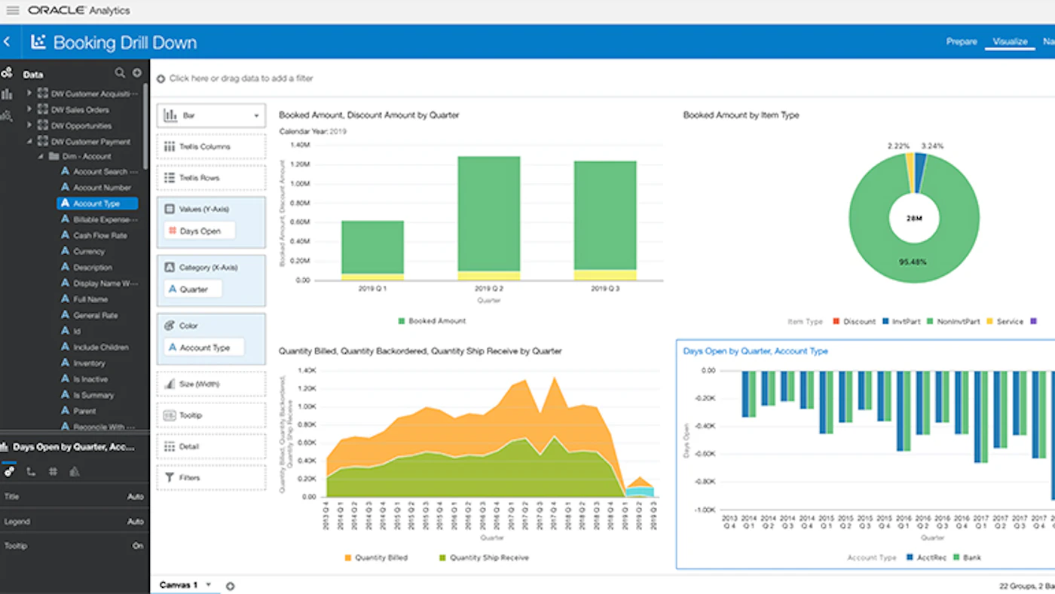Select the Visualizations icon in left rail
The width and height of the screenshot is (1055, 594).
[8, 93]
